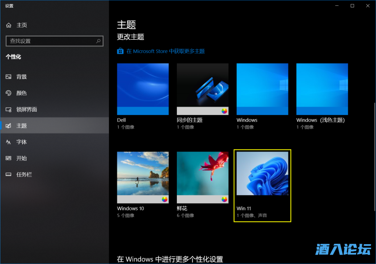Go to 主页 settings home
Image resolution: width=376 pixels, height=264 pixels.
(55, 25)
